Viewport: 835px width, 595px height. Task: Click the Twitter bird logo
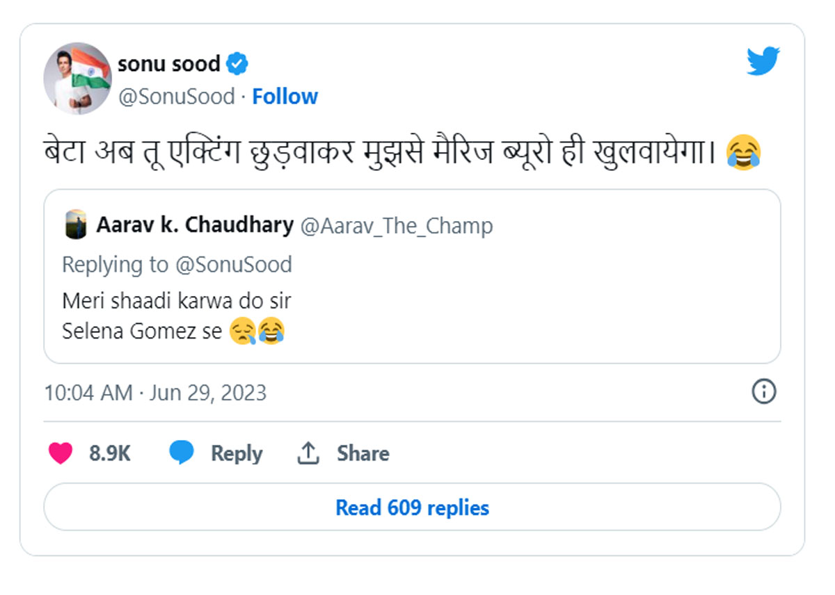pos(763,61)
